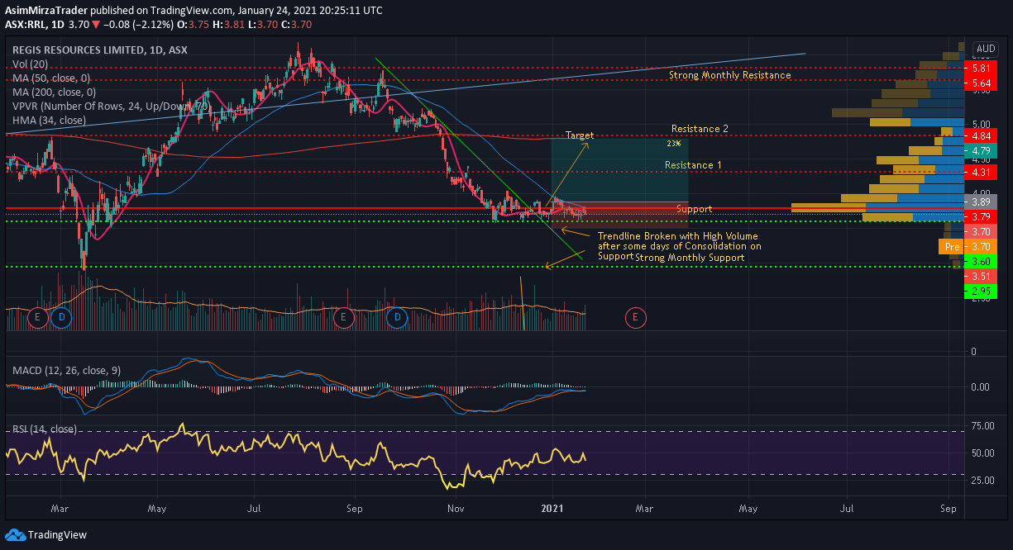1013x550 pixels.
Task: Click the 4.31 red price label
Action: (x=981, y=173)
